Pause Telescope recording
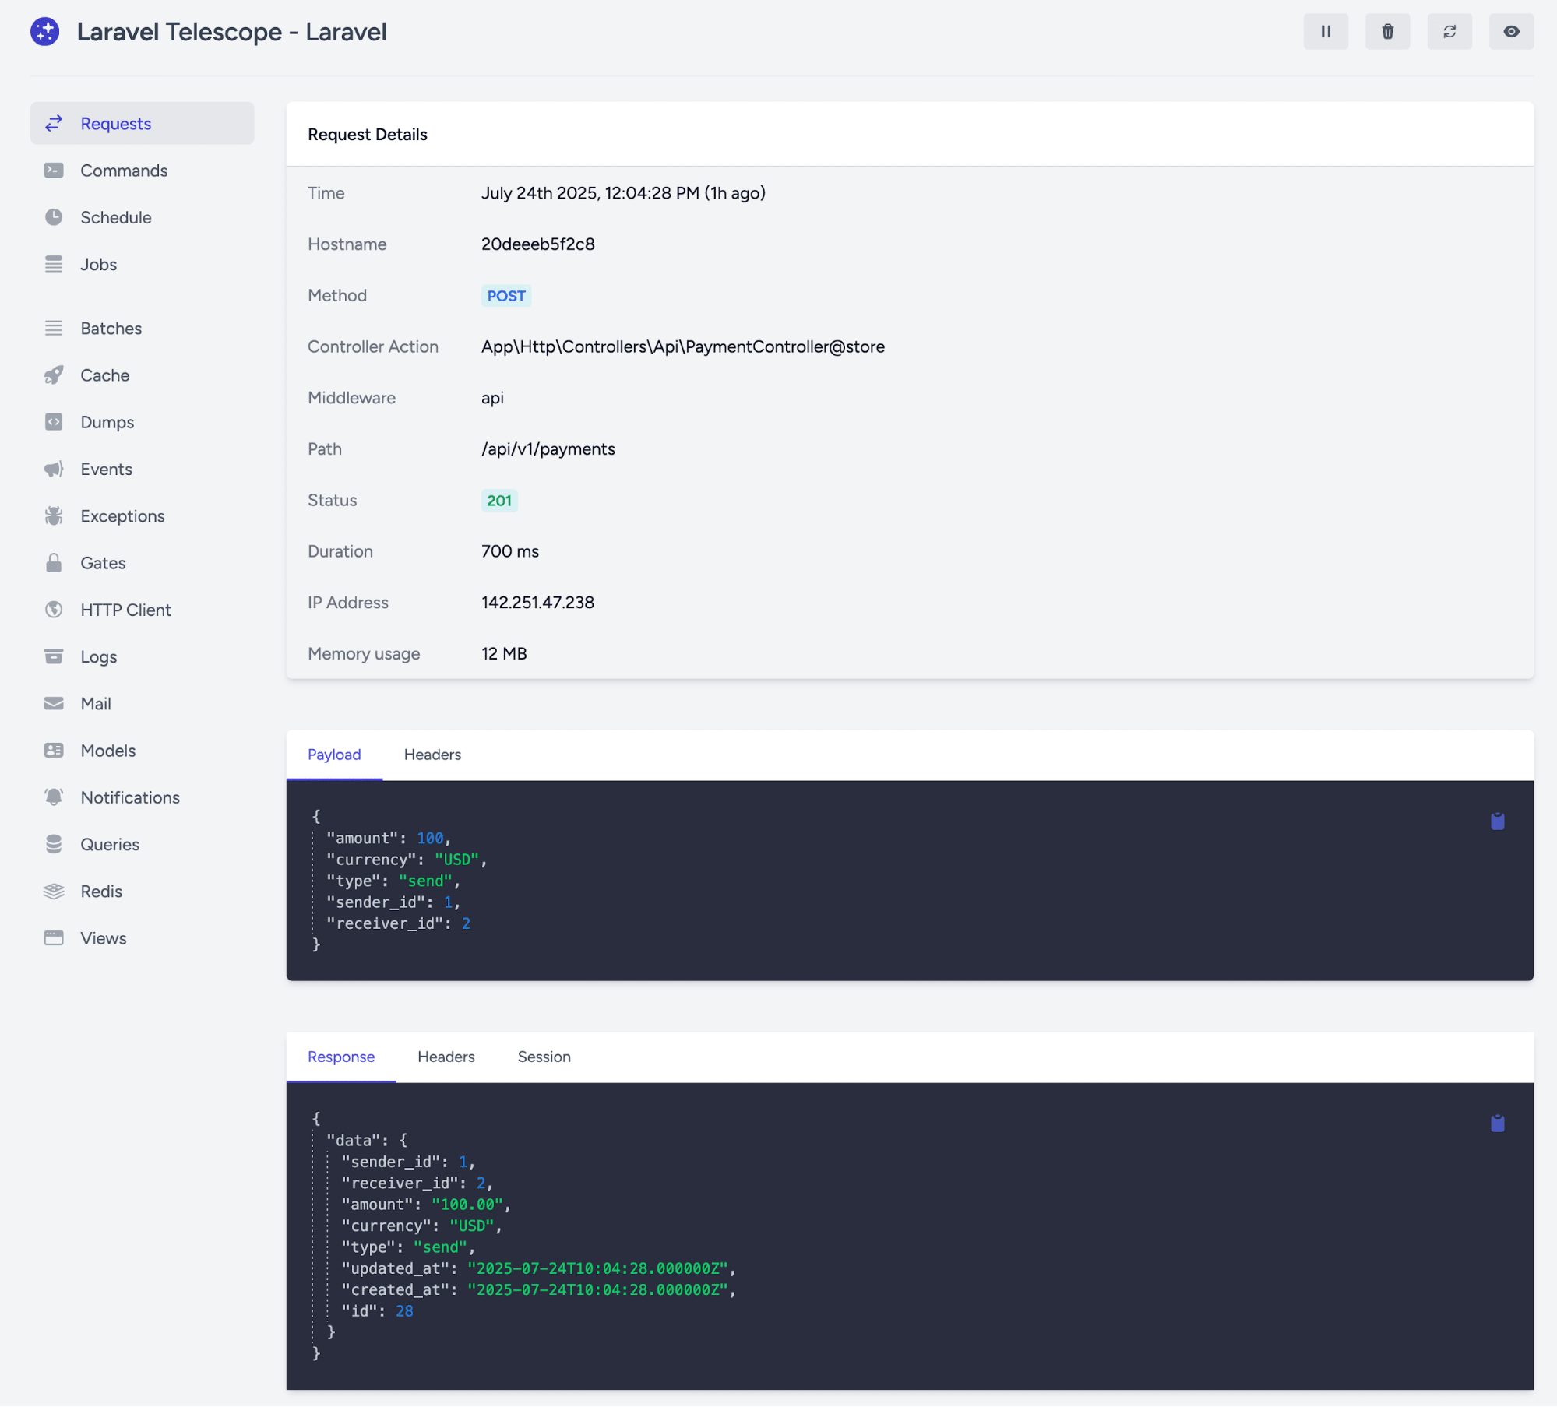Viewport: 1557px width, 1407px height. [1326, 32]
